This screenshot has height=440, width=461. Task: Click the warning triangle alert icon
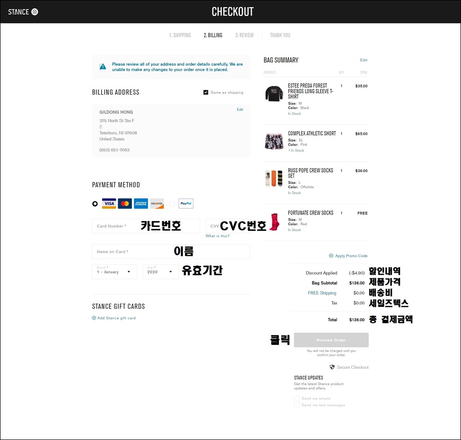103,67
